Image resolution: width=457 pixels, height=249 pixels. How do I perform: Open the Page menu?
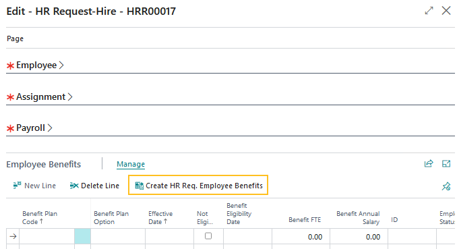[x=15, y=38]
